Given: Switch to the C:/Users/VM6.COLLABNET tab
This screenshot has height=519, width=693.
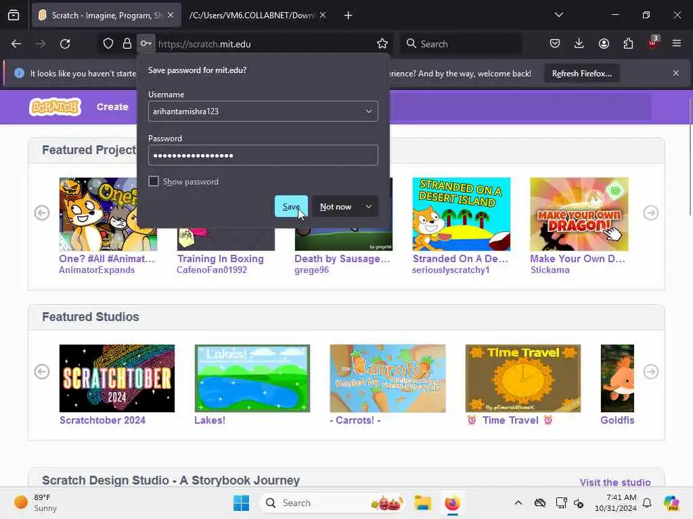Looking at the screenshot, I should pos(252,16).
